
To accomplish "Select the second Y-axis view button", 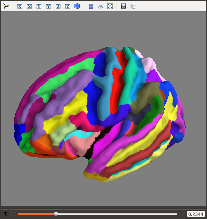I will [x=49, y=6].
